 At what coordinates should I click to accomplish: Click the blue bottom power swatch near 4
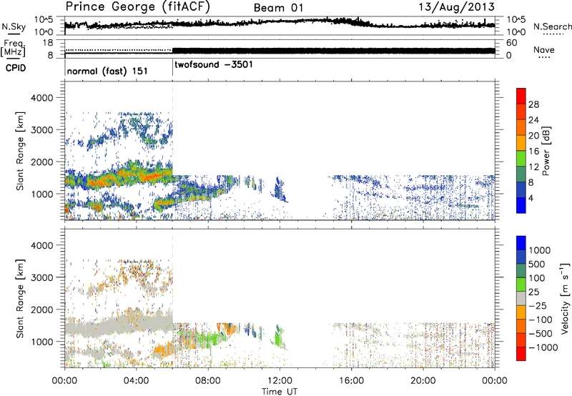point(521,205)
